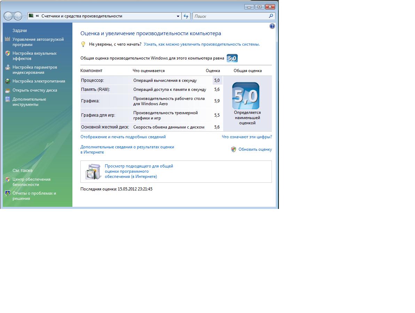Screen dimensions: 415x313
Task: Click the Forward navigation arrow button
Action: [x=18, y=16]
